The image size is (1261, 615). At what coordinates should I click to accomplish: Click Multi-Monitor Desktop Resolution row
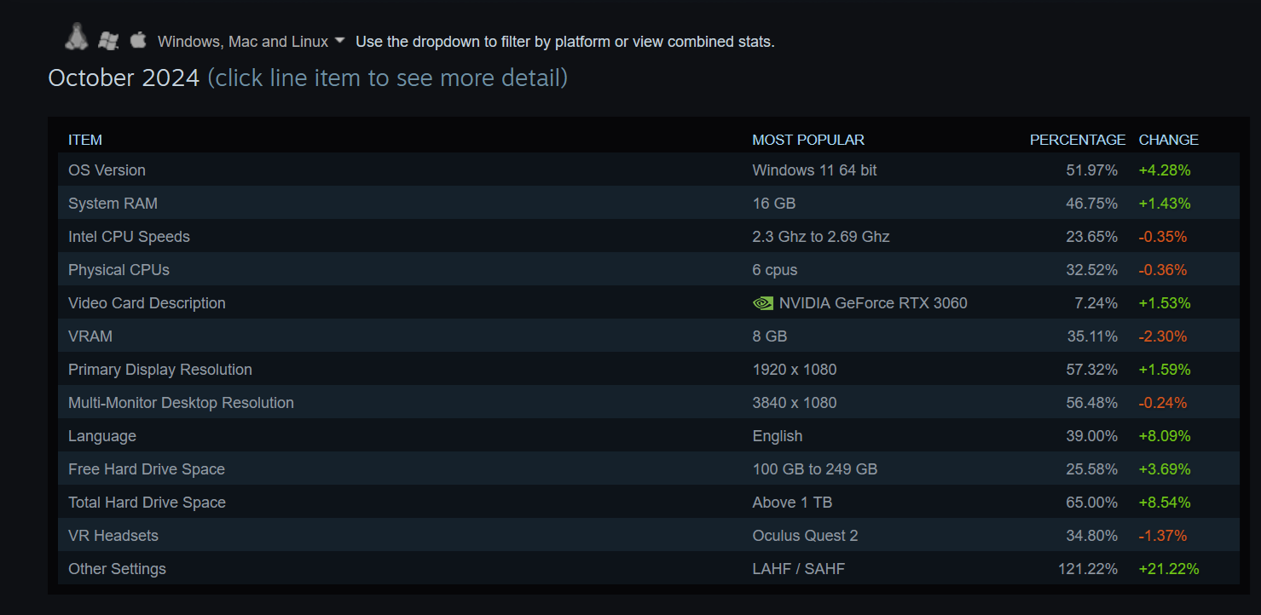coord(648,402)
